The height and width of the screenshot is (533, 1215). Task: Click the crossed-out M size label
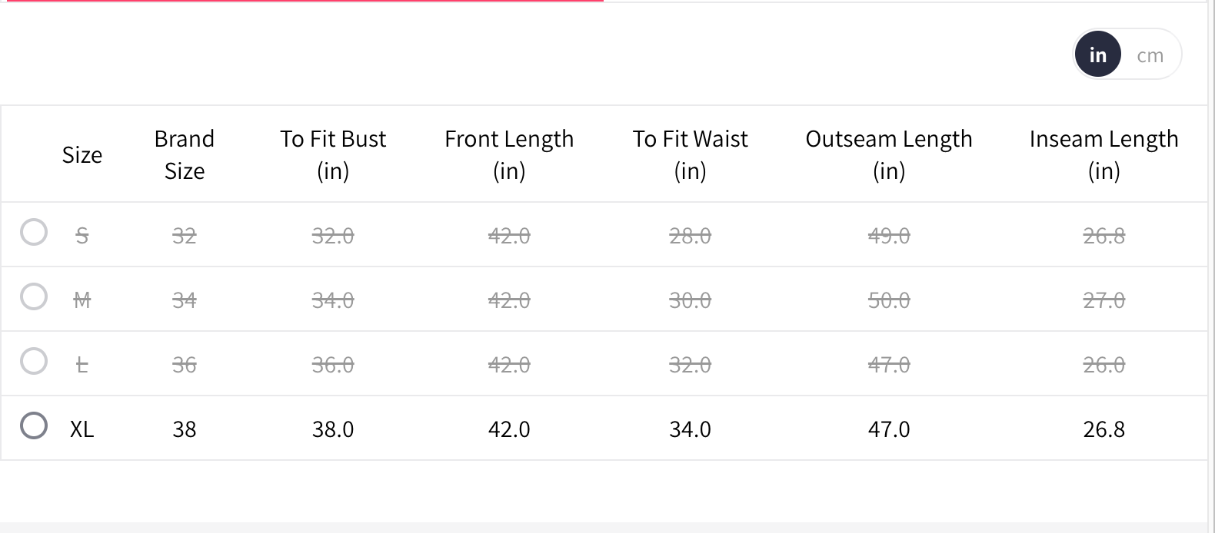[x=82, y=300]
